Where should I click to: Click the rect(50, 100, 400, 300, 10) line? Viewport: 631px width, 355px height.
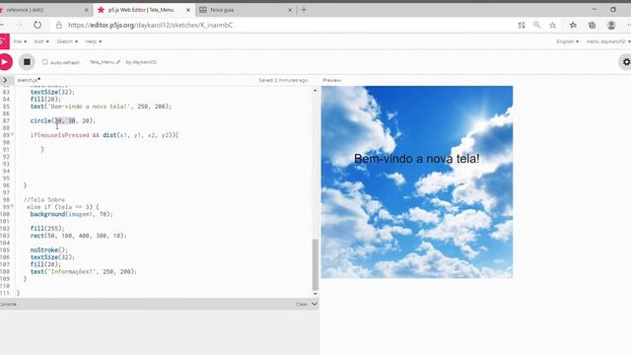point(79,236)
